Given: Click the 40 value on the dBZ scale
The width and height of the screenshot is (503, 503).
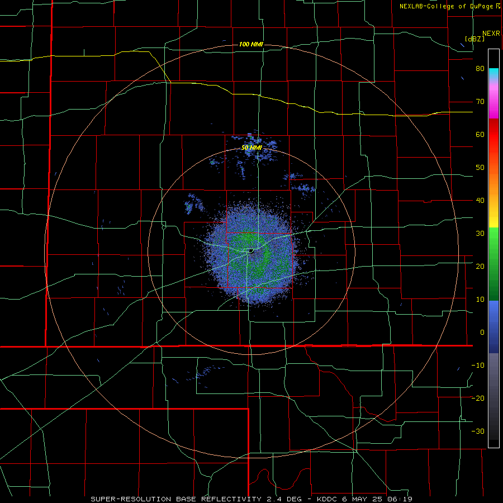Looking at the screenshot, I should tap(480, 201).
